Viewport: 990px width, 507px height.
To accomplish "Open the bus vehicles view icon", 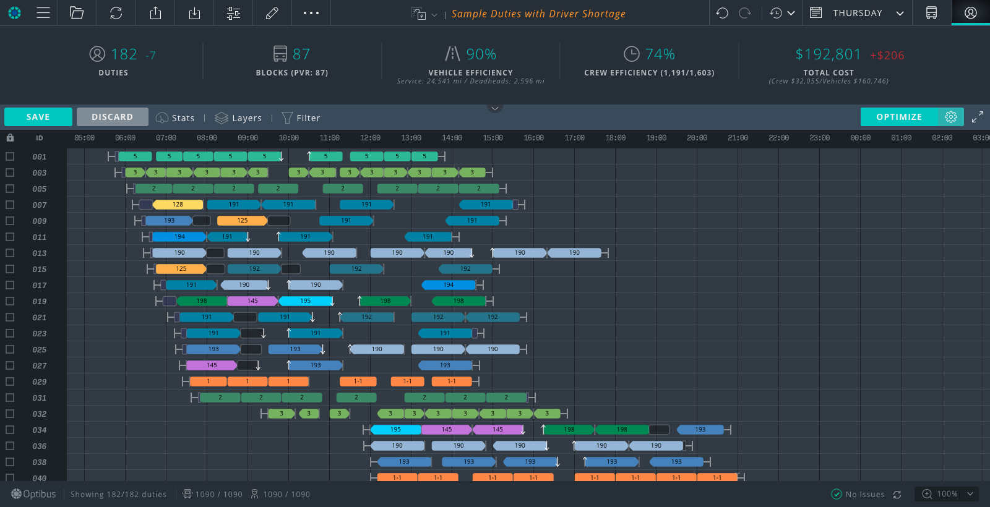I will pos(931,13).
